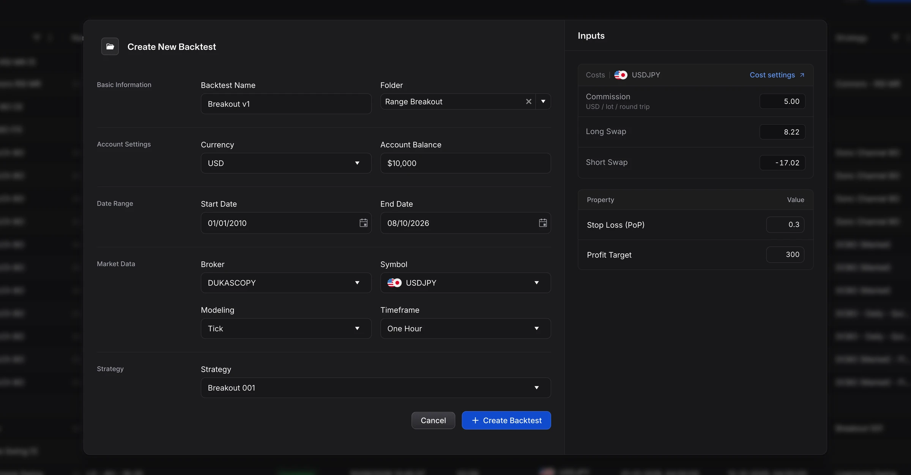Open the Start Date calendar picker icon

coord(363,223)
